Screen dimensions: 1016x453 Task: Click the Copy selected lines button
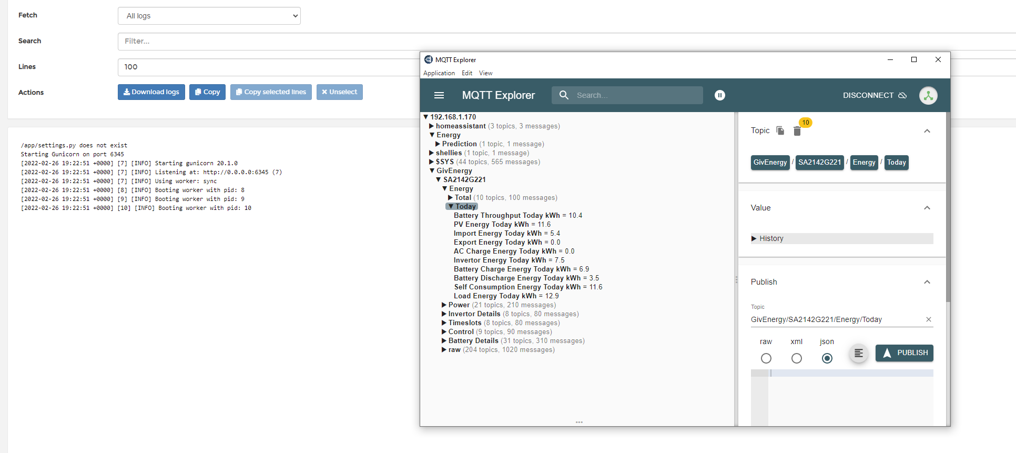coord(271,92)
